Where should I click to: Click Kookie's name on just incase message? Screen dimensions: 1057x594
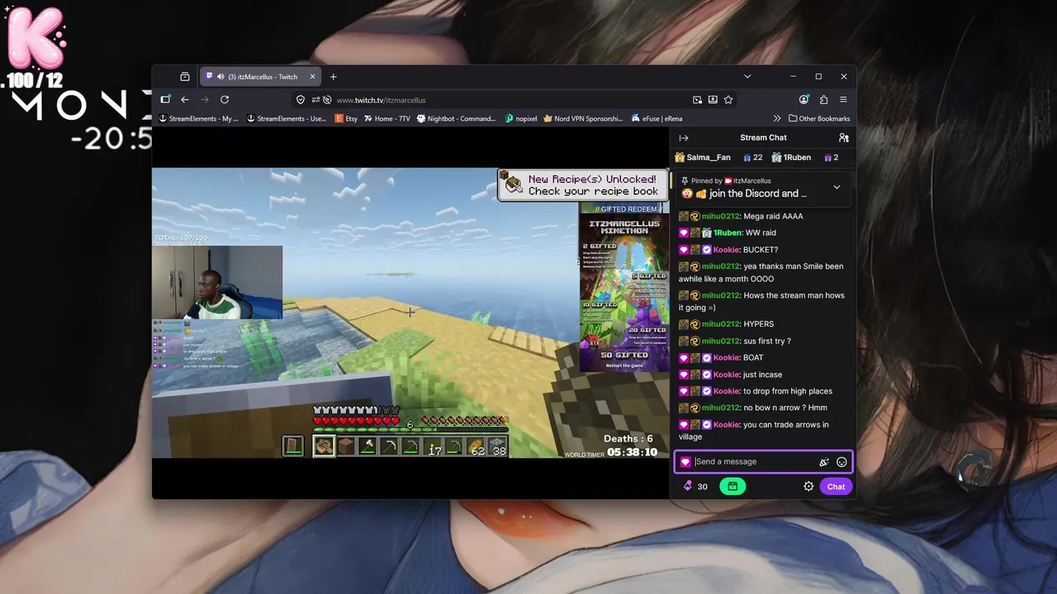coord(727,375)
